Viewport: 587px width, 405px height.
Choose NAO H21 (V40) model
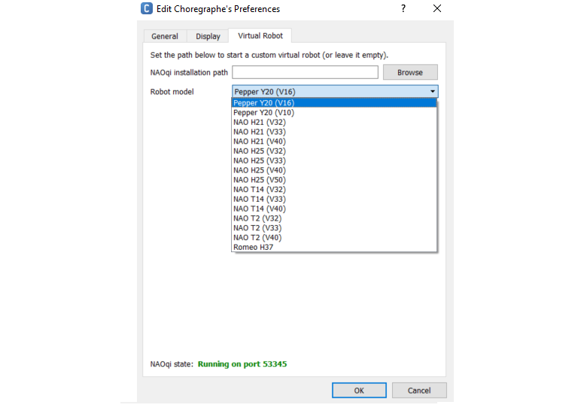pyautogui.click(x=334, y=141)
